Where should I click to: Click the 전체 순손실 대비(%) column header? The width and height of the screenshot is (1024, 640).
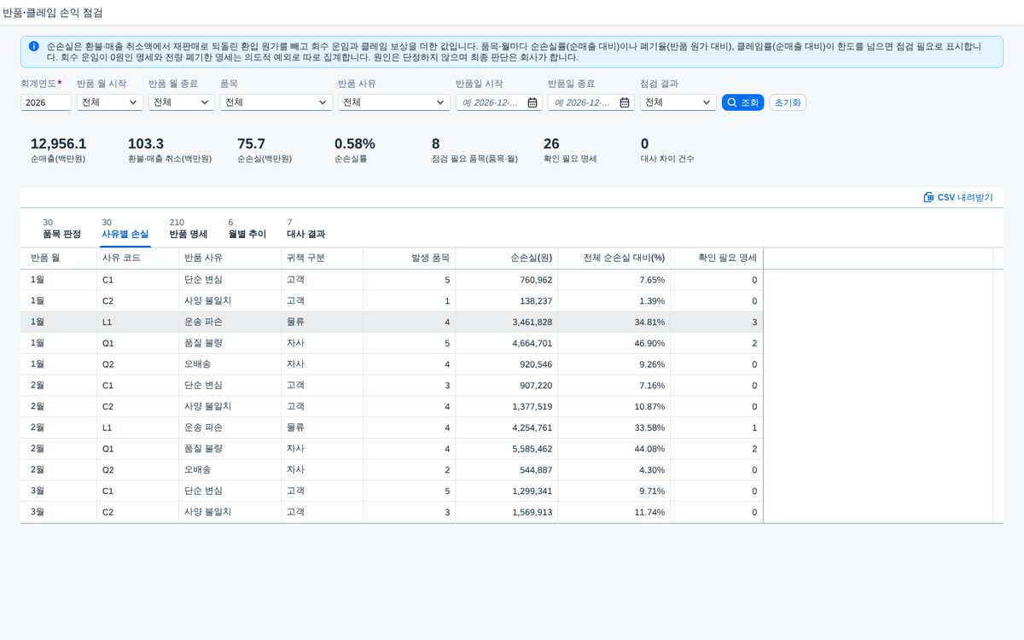click(x=614, y=258)
